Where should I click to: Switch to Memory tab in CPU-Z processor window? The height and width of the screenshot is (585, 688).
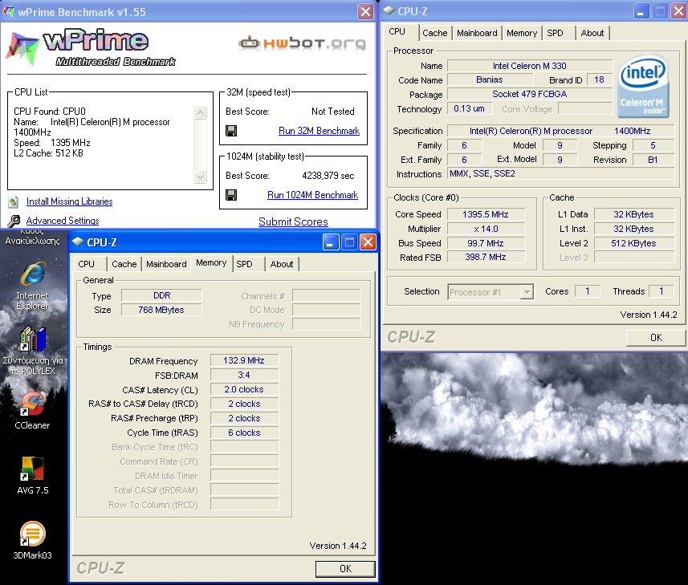pyautogui.click(x=522, y=33)
